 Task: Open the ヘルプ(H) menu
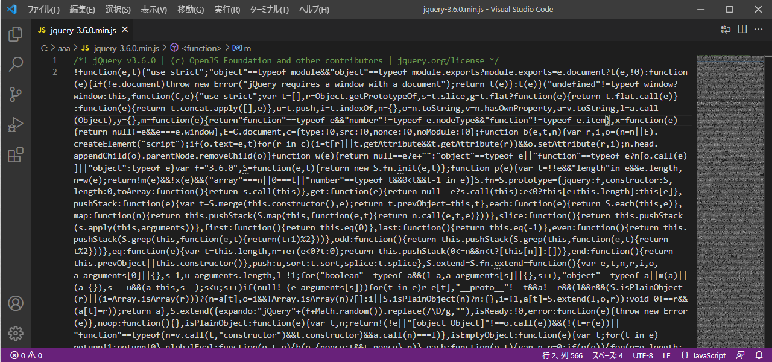314,10
